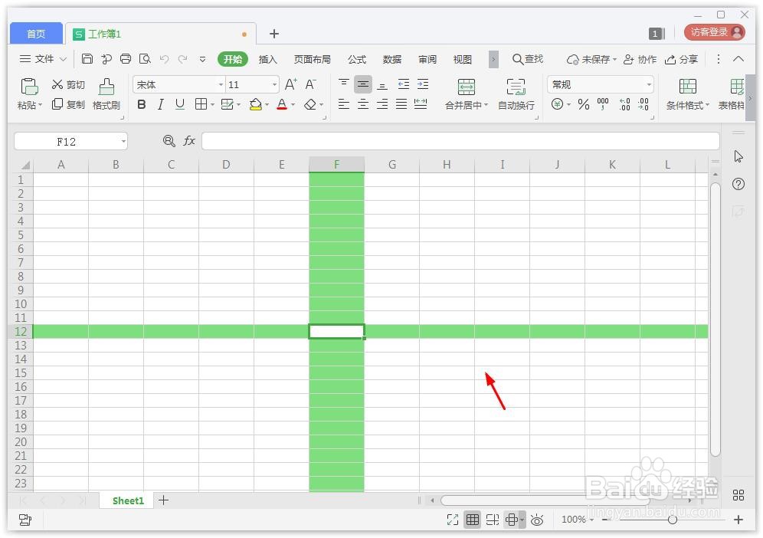The width and height of the screenshot is (763, 538).
Task: Click the guest login (访客登录) button
Action: 714,32
